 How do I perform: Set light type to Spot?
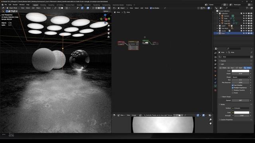(x=239, y=68)
